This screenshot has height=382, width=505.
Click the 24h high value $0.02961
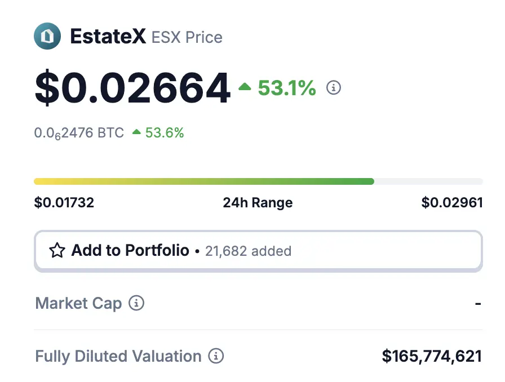[x=452, y=203]
